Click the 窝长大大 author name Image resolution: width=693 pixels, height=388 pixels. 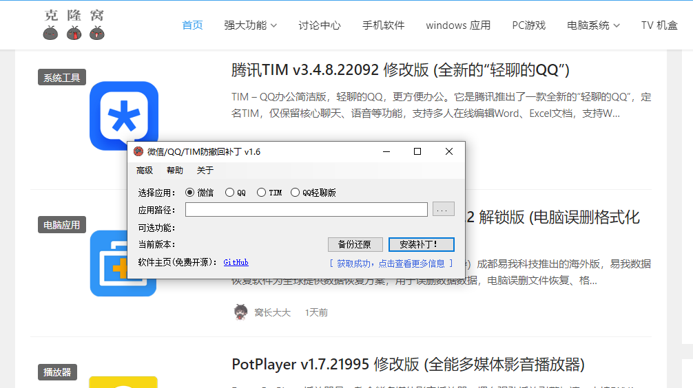pos(272,312)
